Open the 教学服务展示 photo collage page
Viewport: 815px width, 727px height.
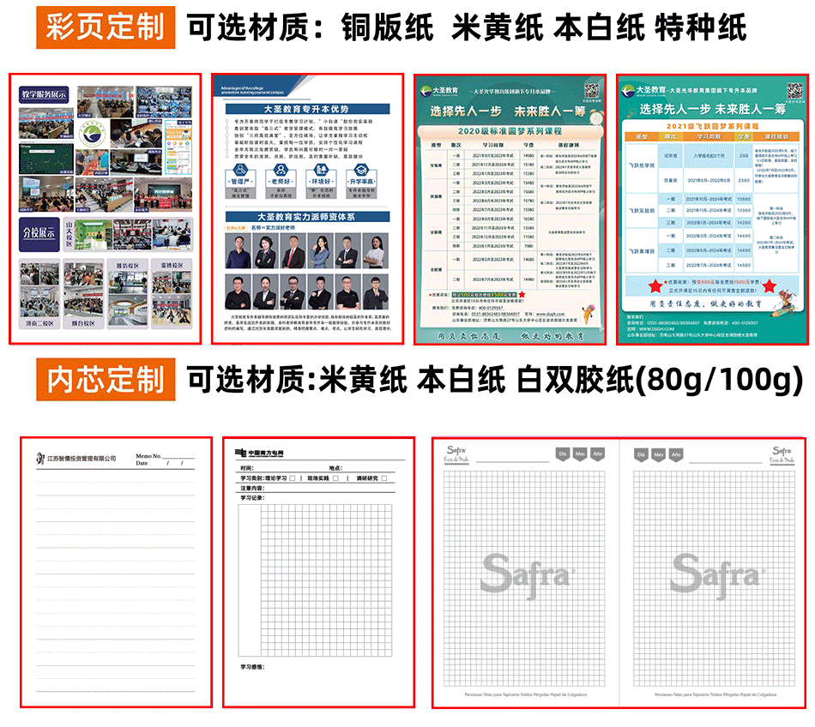106,208
